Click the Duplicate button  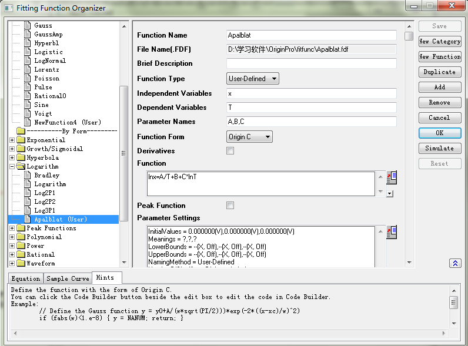point(440,72)
